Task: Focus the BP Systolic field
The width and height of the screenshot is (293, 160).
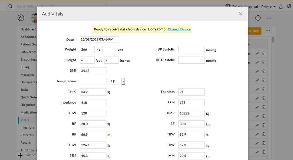Action: 191,49
